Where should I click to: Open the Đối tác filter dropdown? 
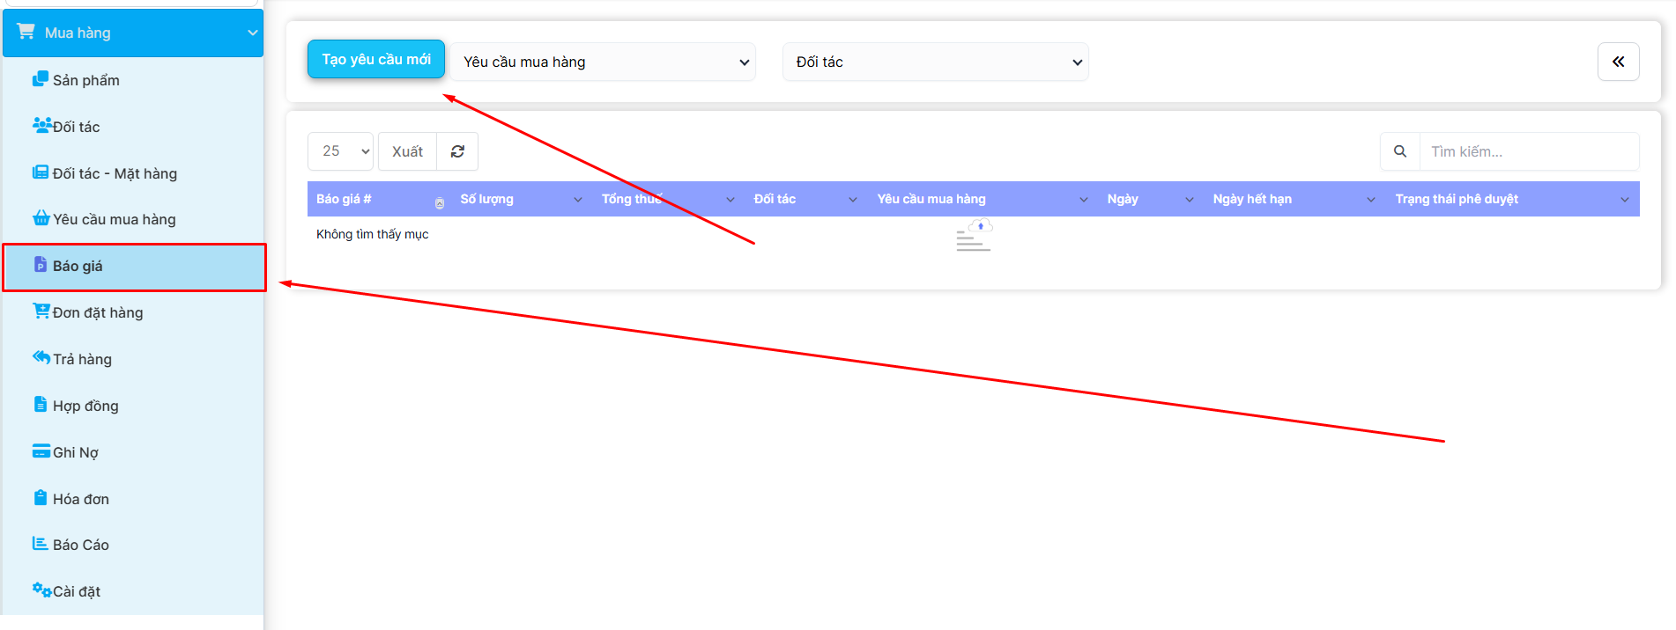(x=935, y=62)
